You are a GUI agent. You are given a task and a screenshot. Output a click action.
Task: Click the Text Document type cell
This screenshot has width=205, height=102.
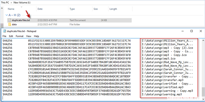pos(78,20)
